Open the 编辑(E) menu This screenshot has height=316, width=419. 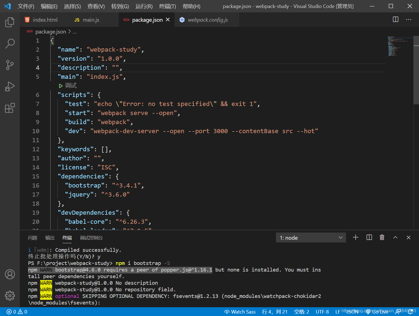(49, 6)
